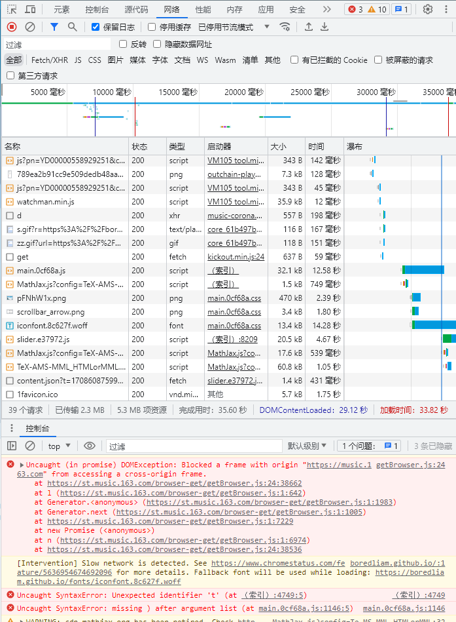Open the network conditions wifi icon
The width and height of the screenshot is (456, 622).
tap(285, 27)
